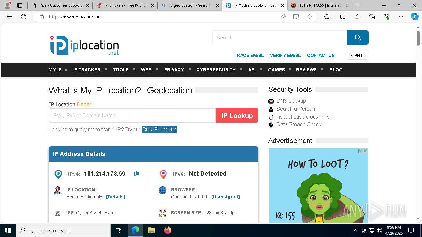Click the Microsoft Edge taskbar icon
Screen dimensions: 422x237
pos(136,230)
